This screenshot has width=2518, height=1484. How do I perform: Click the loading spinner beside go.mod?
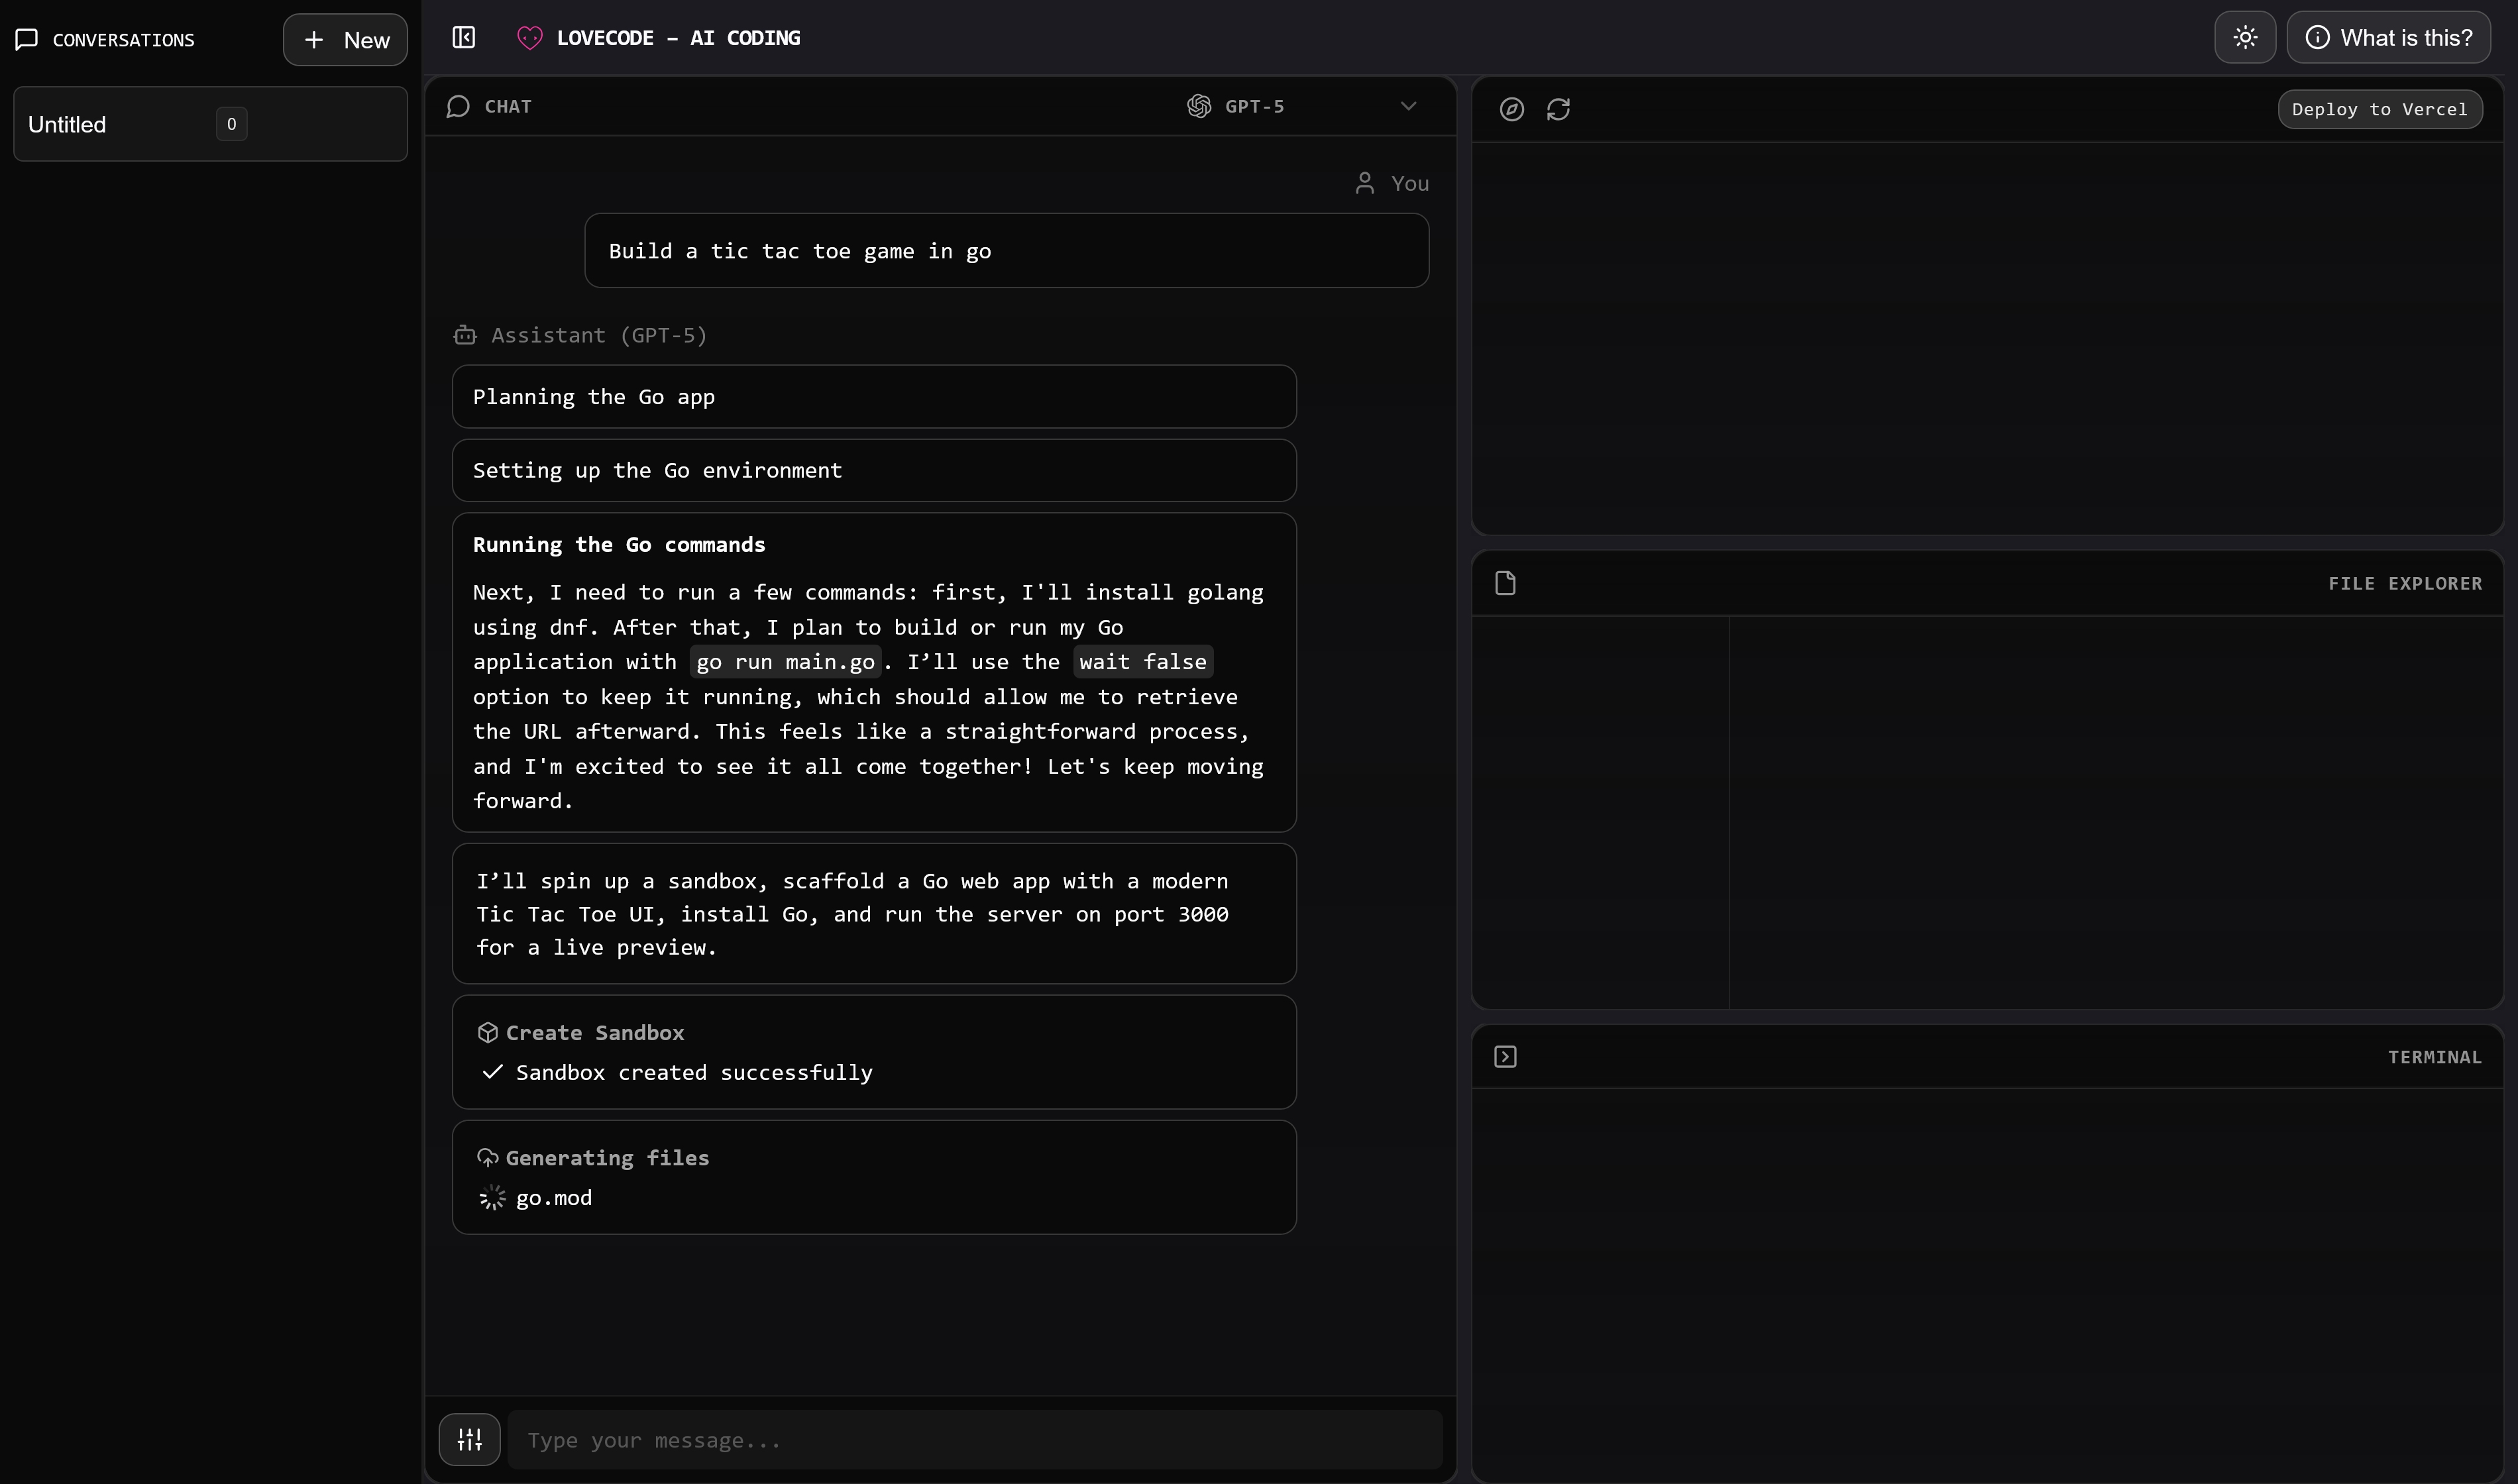click(492, 1198)
